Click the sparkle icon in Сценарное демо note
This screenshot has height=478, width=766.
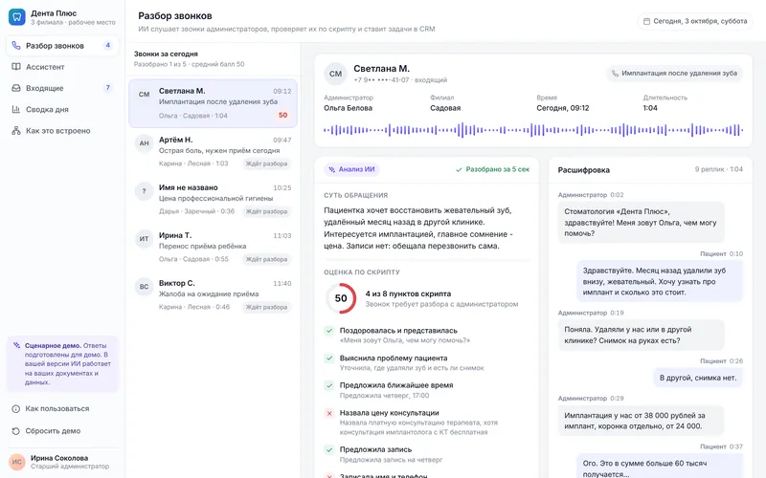pos(16,345)
